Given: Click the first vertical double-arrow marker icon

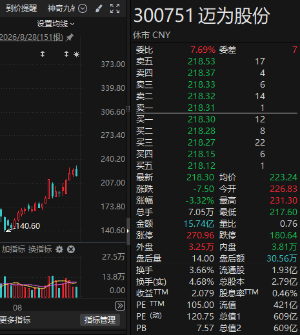Looking at the screenshot, I should point(43,54).
